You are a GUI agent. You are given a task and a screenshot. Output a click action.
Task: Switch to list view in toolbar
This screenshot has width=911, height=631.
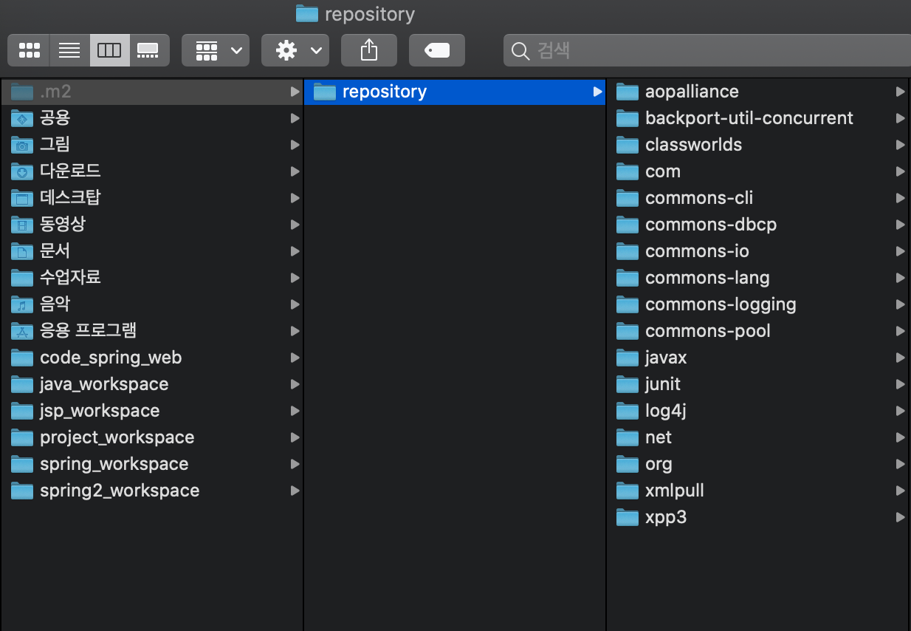[x=69, y=50]
